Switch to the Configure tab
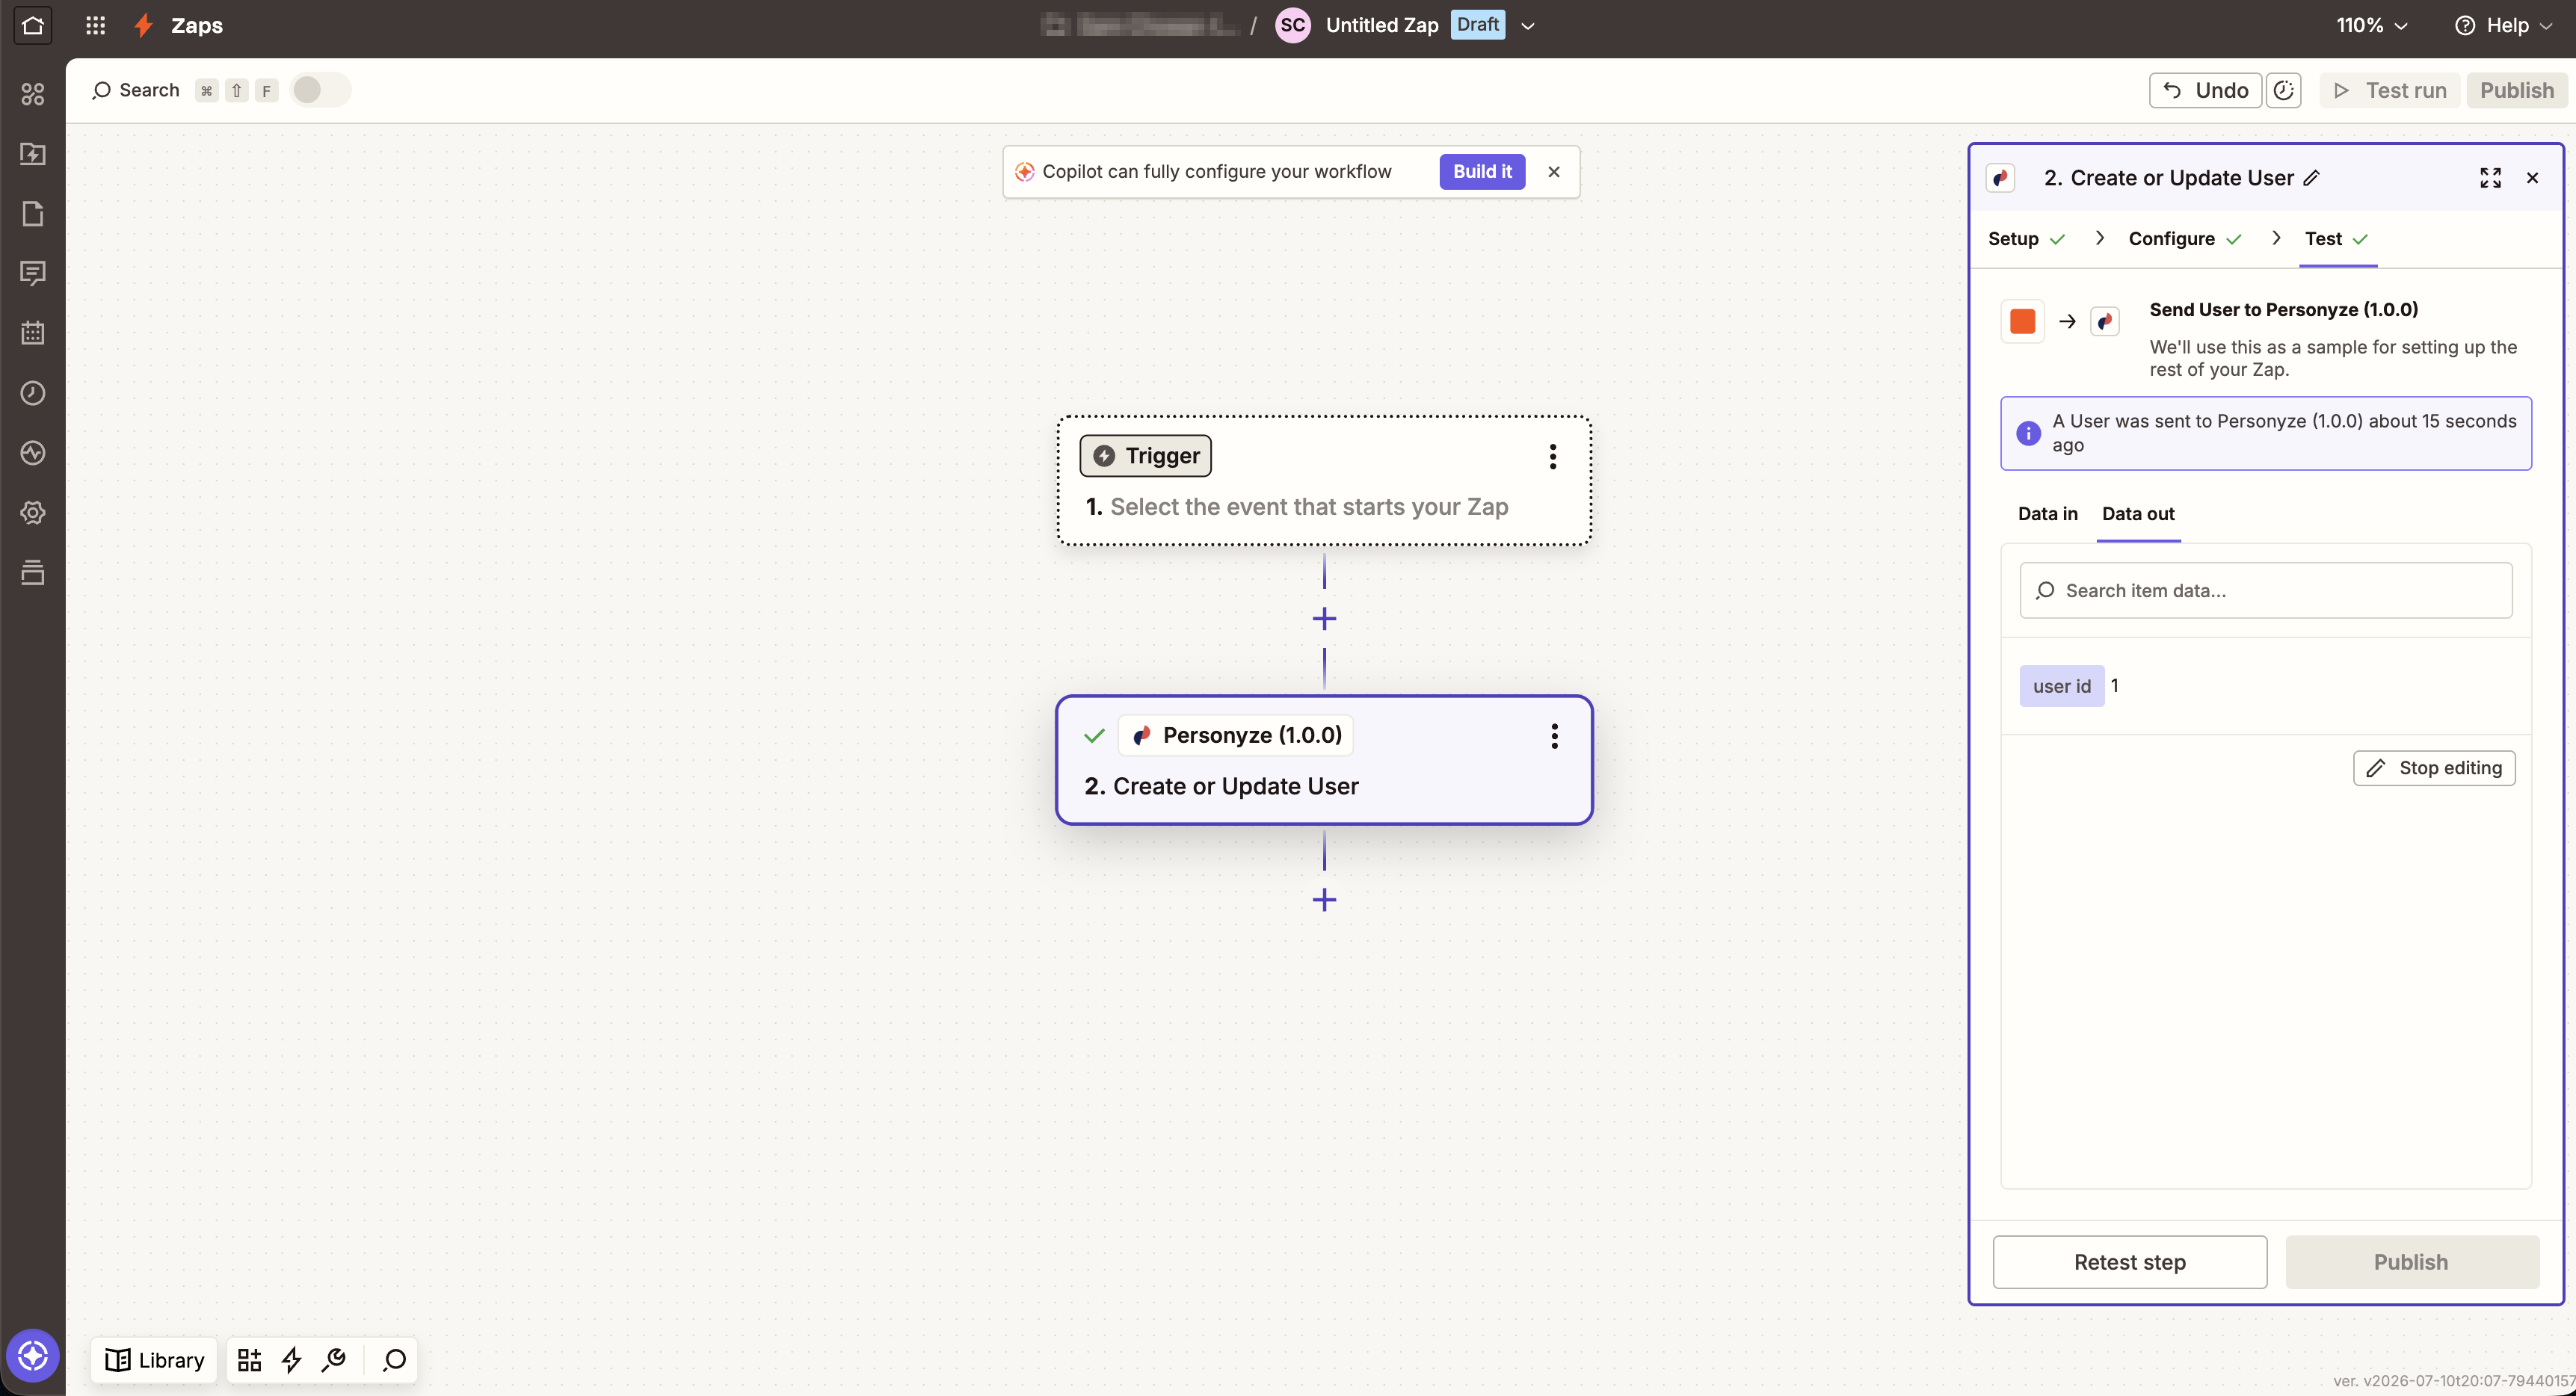Image resolution: width=2576 pixels, height=1396 pixels. pyautogui.click(x=2185, y=239)
